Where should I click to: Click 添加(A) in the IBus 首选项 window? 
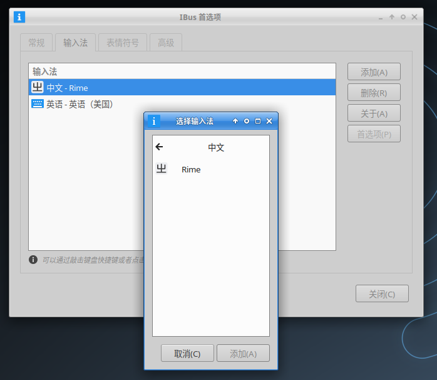374,72
